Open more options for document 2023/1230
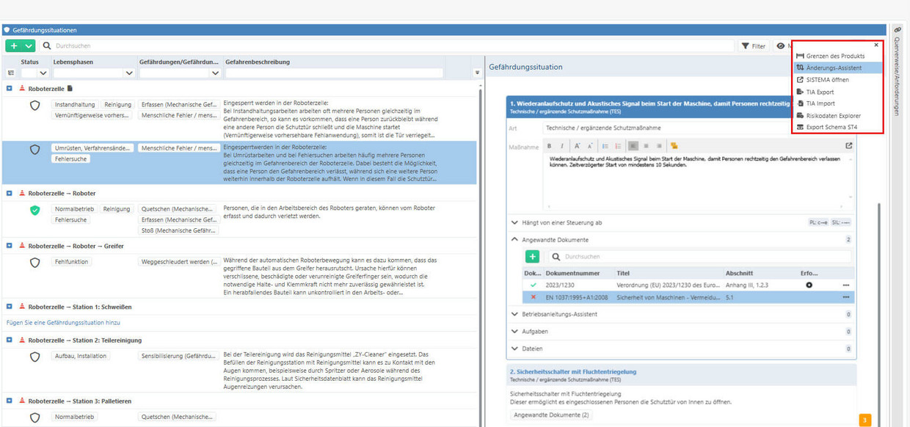 (x=845, y=285)
